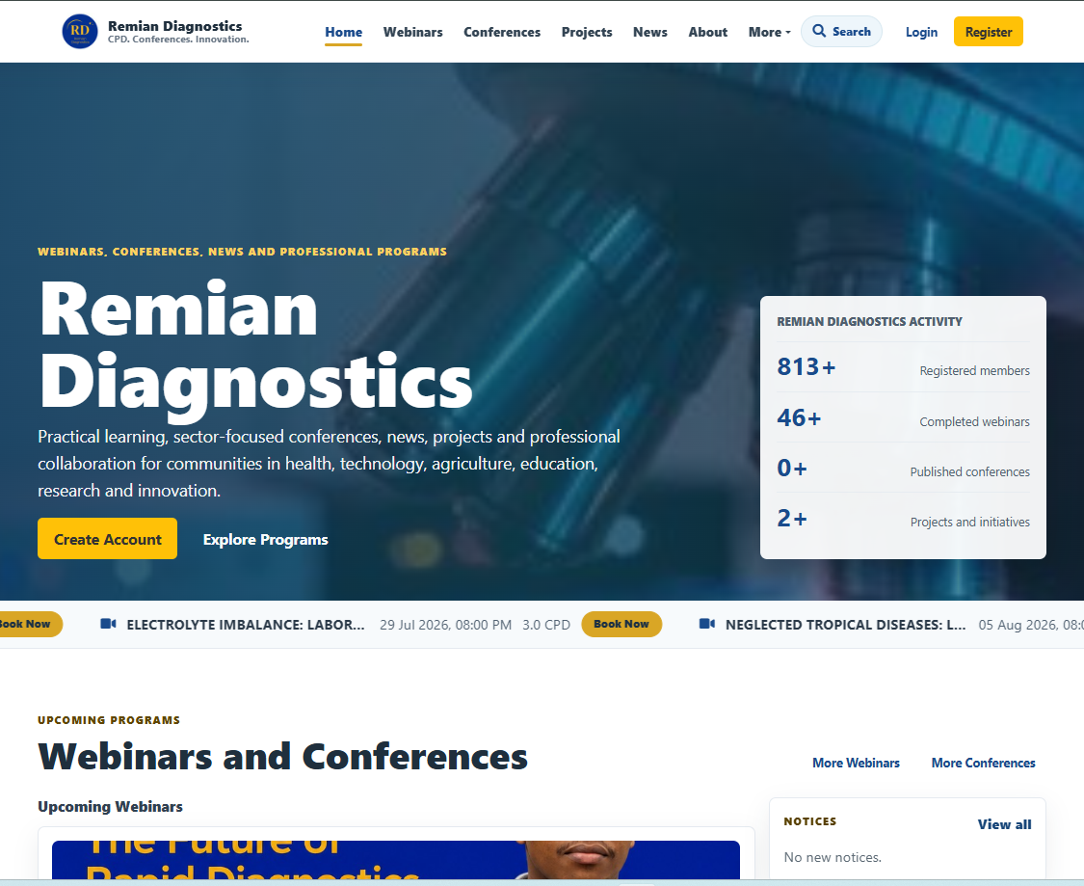Book Now for Electrolyte Imbalance webinar
The image size is (1084, 886).
click(x=621, y=624)
